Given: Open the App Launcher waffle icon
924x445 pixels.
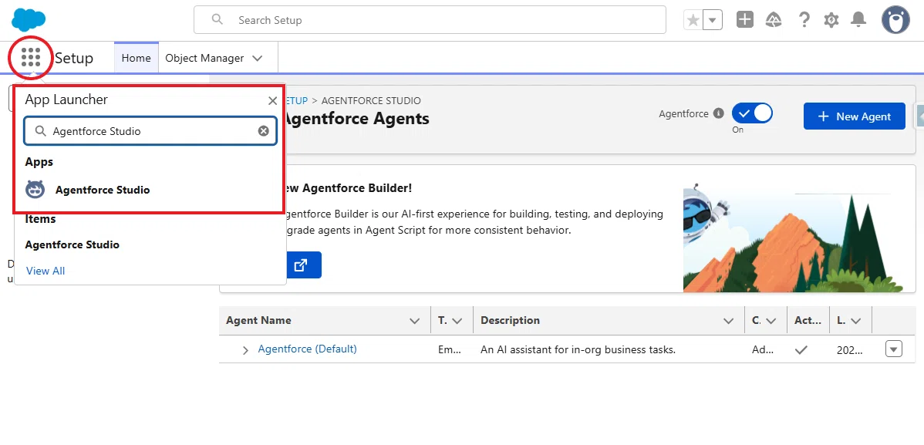Looking at the screenshot, I should click(x=31, y=57).
